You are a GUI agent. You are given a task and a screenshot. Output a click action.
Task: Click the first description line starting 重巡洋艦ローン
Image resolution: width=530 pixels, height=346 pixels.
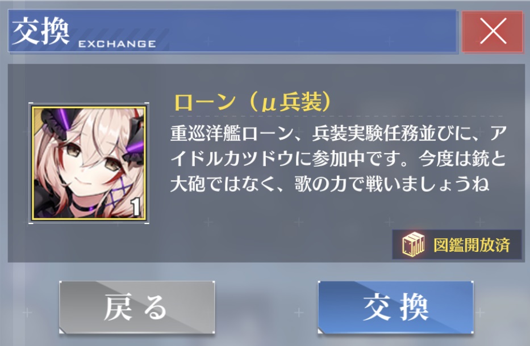(338, 133)
